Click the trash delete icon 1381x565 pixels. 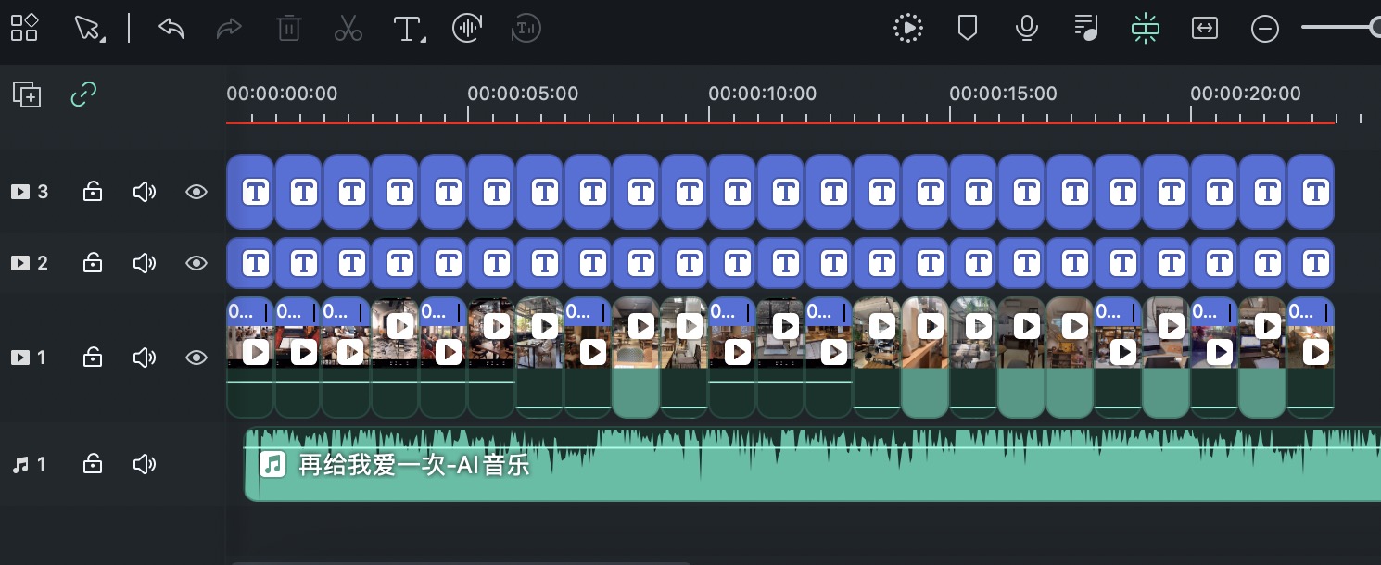pos(289,28)
